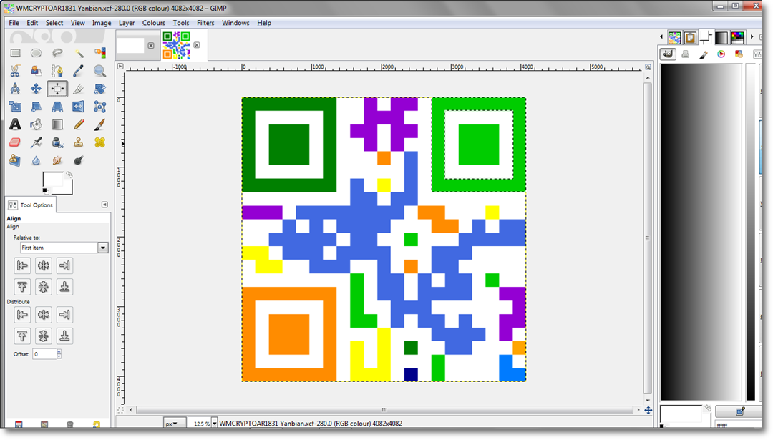Select the Fuzzy Select magic wand tool
Image resolution: width=773 pixels, height=440 pixels.
pos(79,53)
